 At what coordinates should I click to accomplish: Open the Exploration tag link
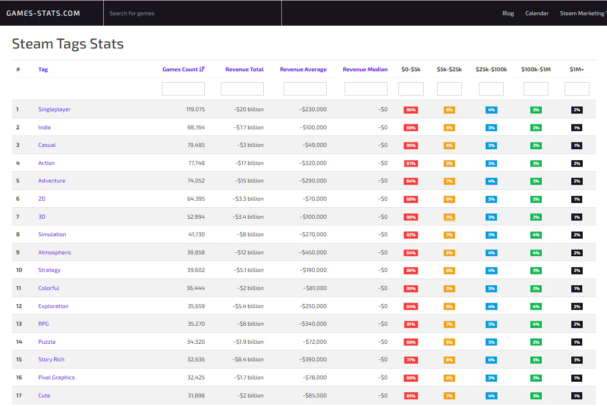[x=53, y=306]
